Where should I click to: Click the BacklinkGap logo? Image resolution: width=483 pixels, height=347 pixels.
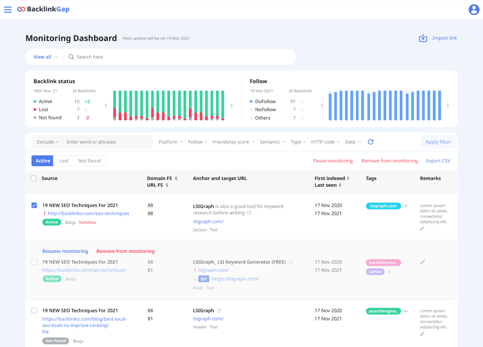click(x=43, y=9)
